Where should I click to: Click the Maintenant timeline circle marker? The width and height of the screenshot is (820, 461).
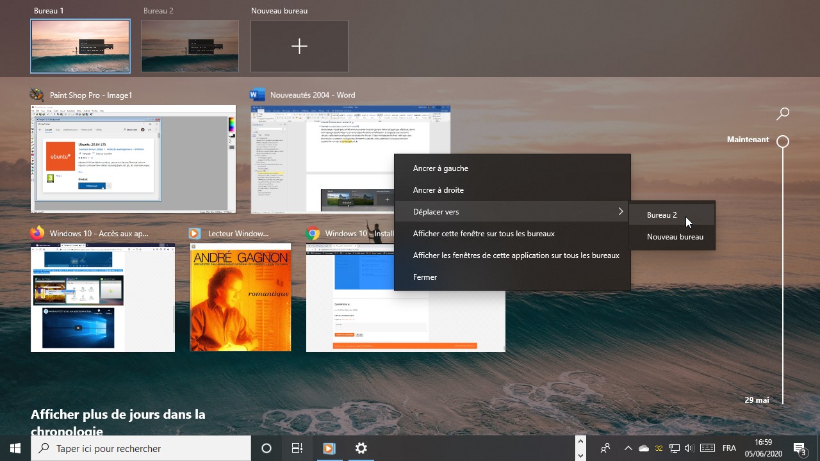[783, 142]
